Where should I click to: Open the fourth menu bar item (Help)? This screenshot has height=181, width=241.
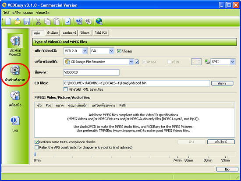pyautogui.click(x=43, y=13)
